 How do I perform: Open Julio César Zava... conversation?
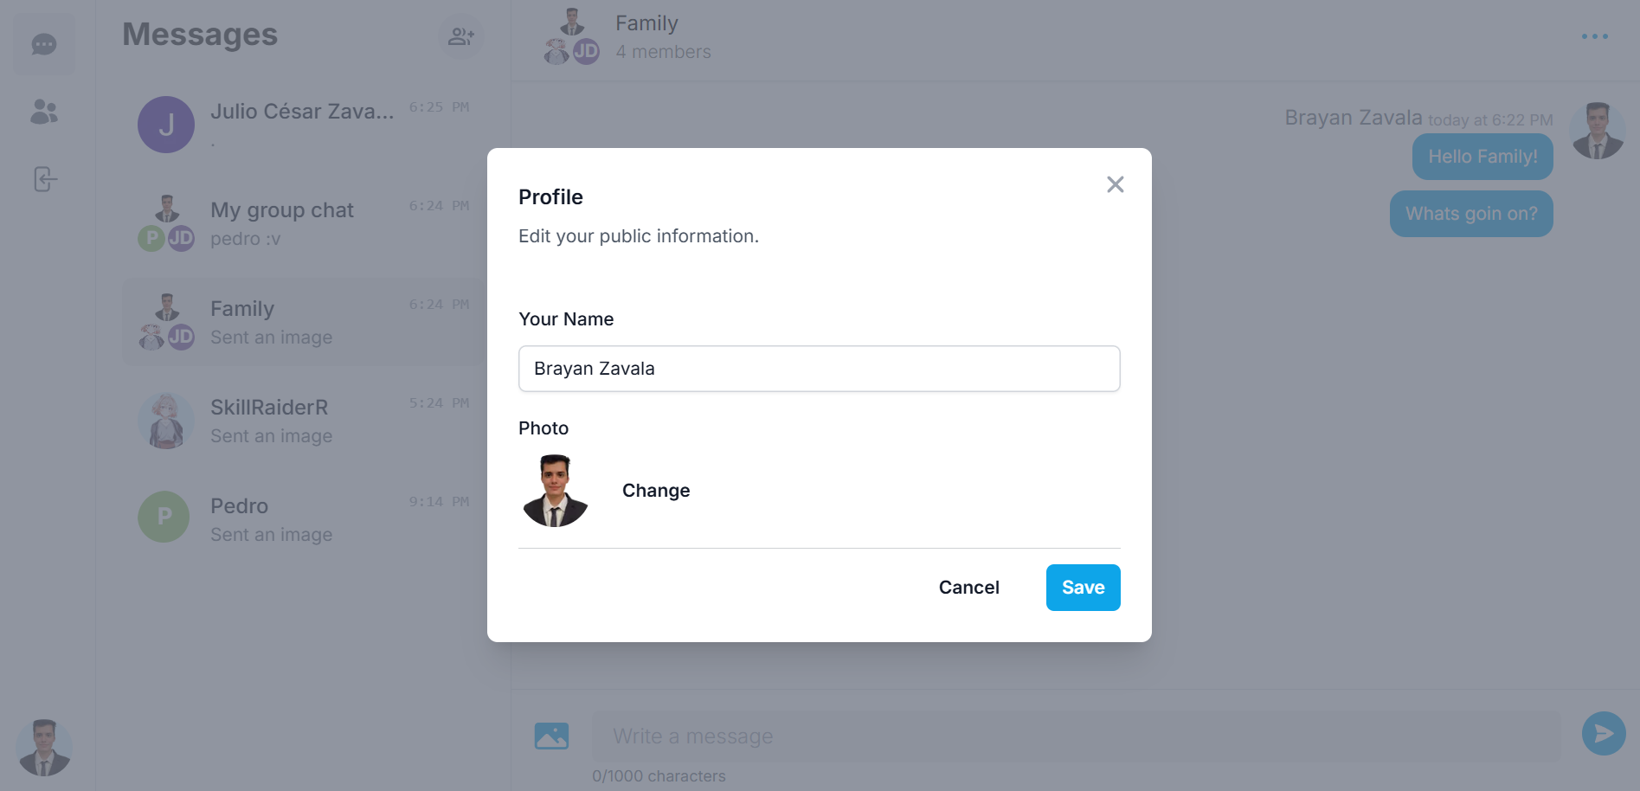(x=304, y=125)
